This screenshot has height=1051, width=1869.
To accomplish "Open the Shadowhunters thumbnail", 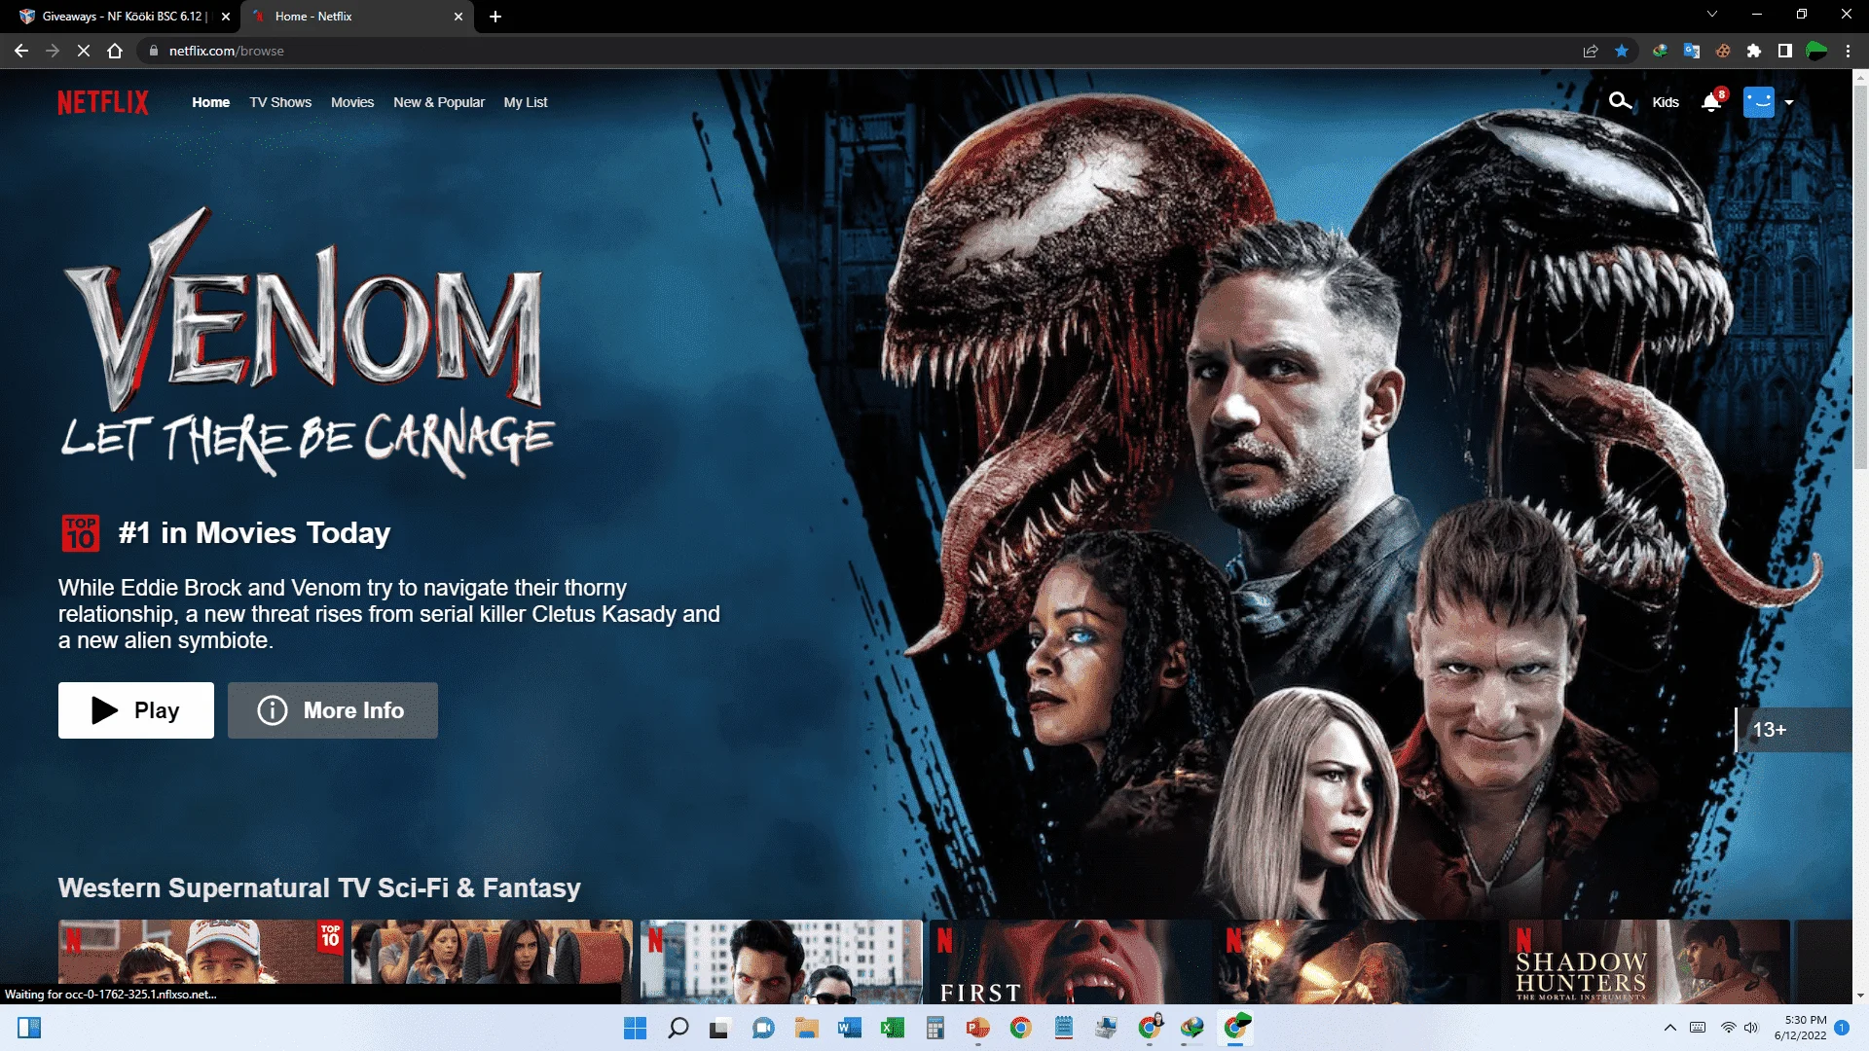I will tap(1649, 961).
